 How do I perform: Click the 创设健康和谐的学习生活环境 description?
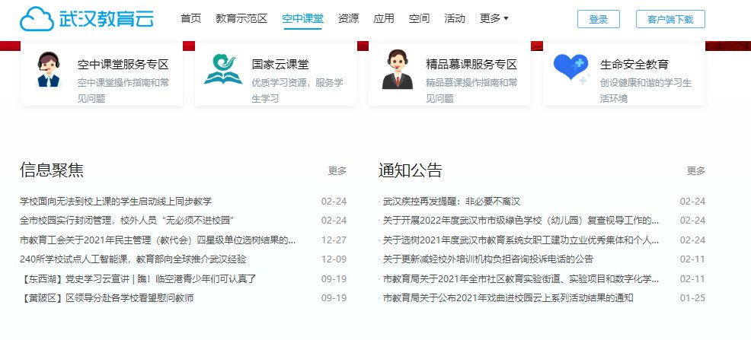646,91
